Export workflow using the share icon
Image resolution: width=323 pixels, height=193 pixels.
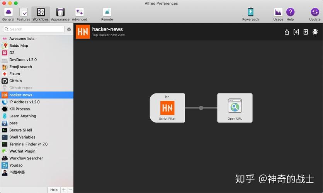(x=287, y=32)
